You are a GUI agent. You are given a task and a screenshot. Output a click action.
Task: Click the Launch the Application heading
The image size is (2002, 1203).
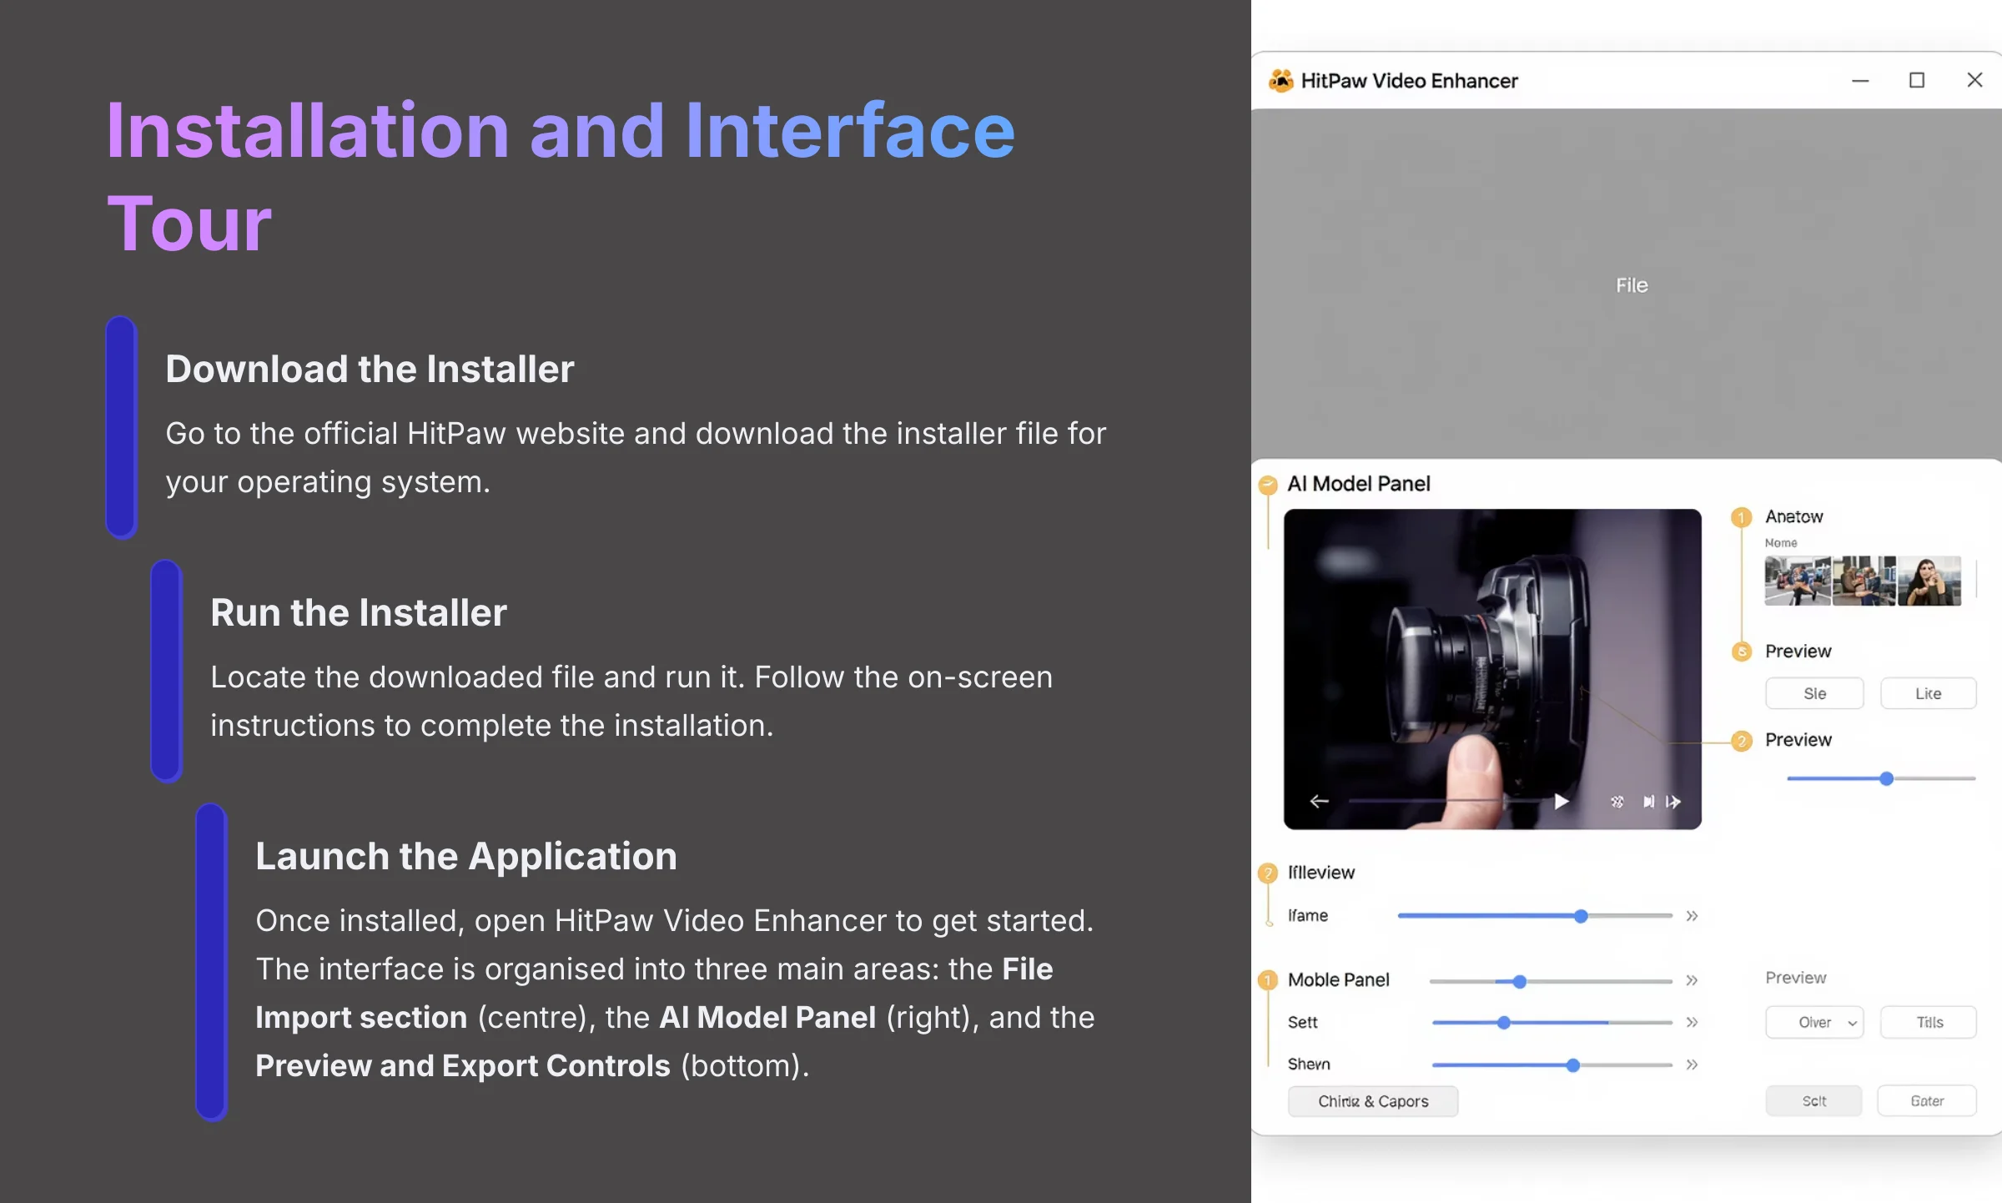coord(466,856)
